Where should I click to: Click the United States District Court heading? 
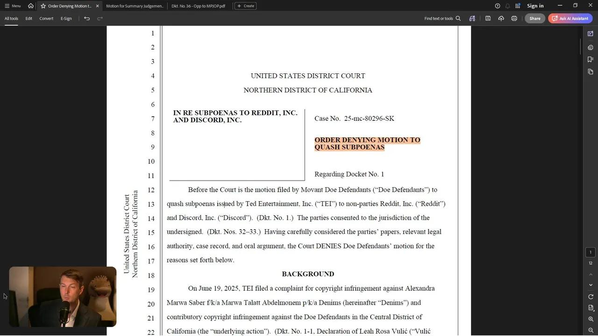coord(308,76)
